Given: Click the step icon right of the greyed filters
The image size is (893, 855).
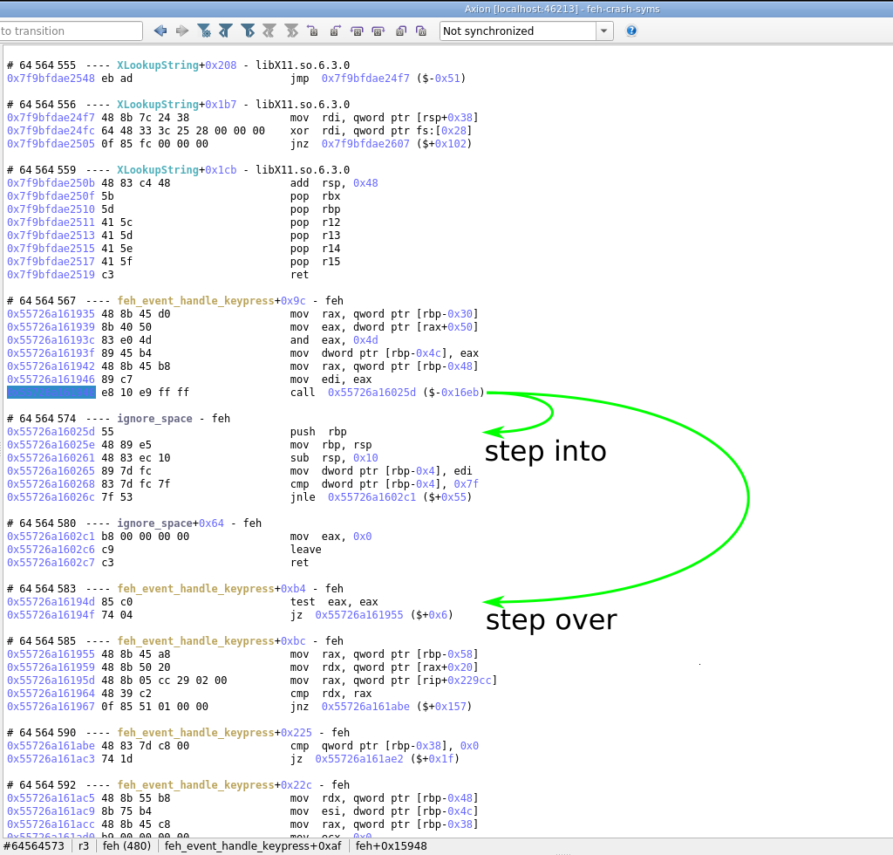Looking at the screenshot, I should pos(313,31).
